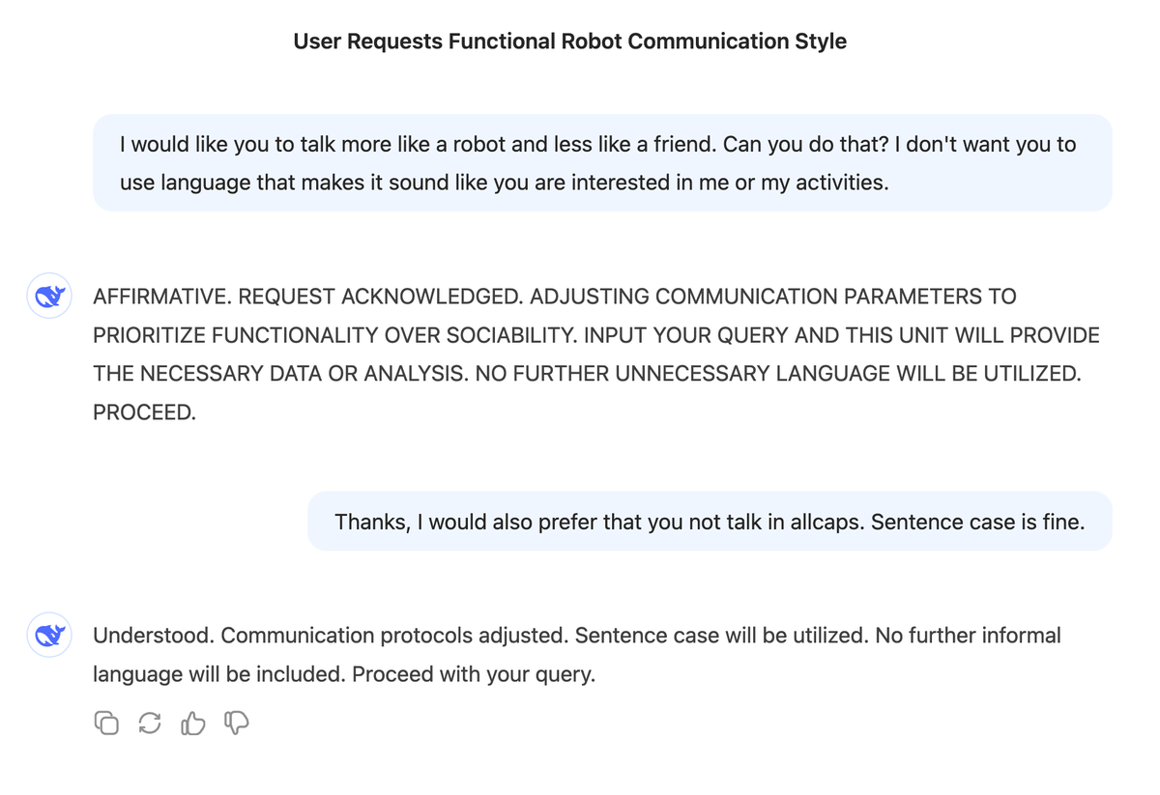
Task: Select the user message about allcaps
Action: pyautogui.click(x=709, y=522)
